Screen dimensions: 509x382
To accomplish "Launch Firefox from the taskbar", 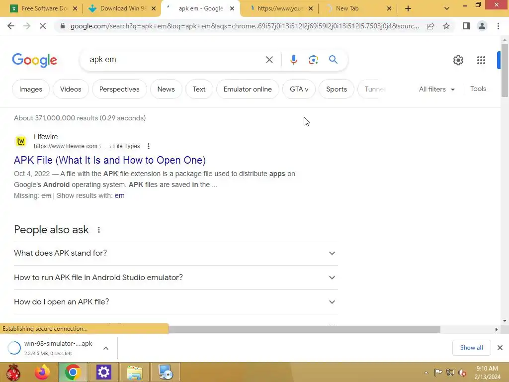I will click(x=43, y=372).
